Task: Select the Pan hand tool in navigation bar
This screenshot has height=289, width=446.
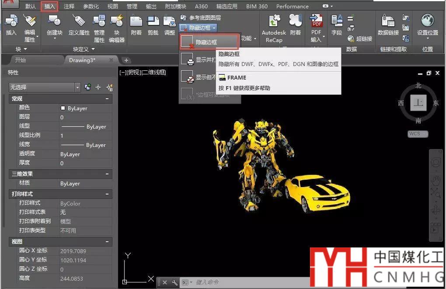Action: pos(436,180)
